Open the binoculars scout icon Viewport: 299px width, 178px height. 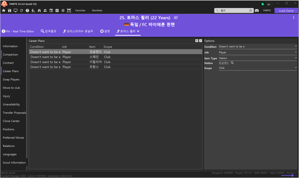point(39,10)
